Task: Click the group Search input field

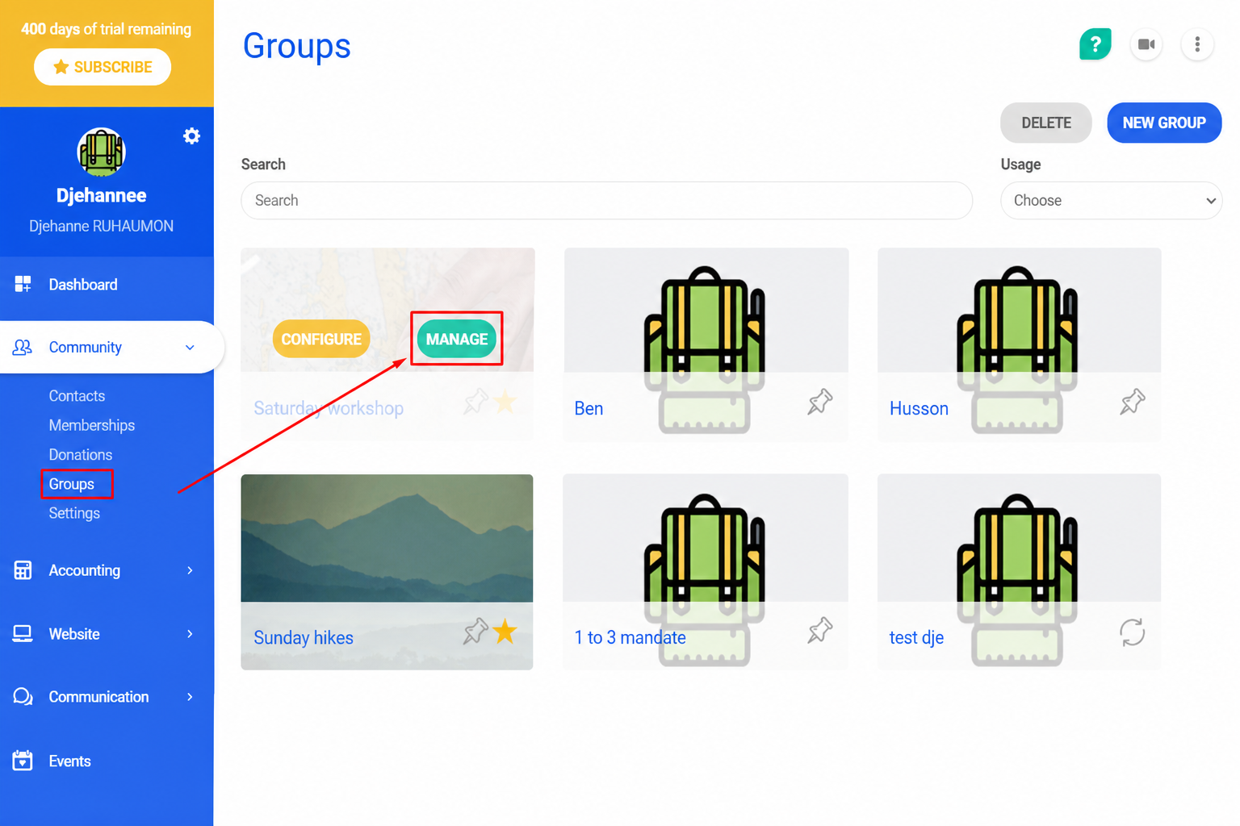Action: point(606,200)
